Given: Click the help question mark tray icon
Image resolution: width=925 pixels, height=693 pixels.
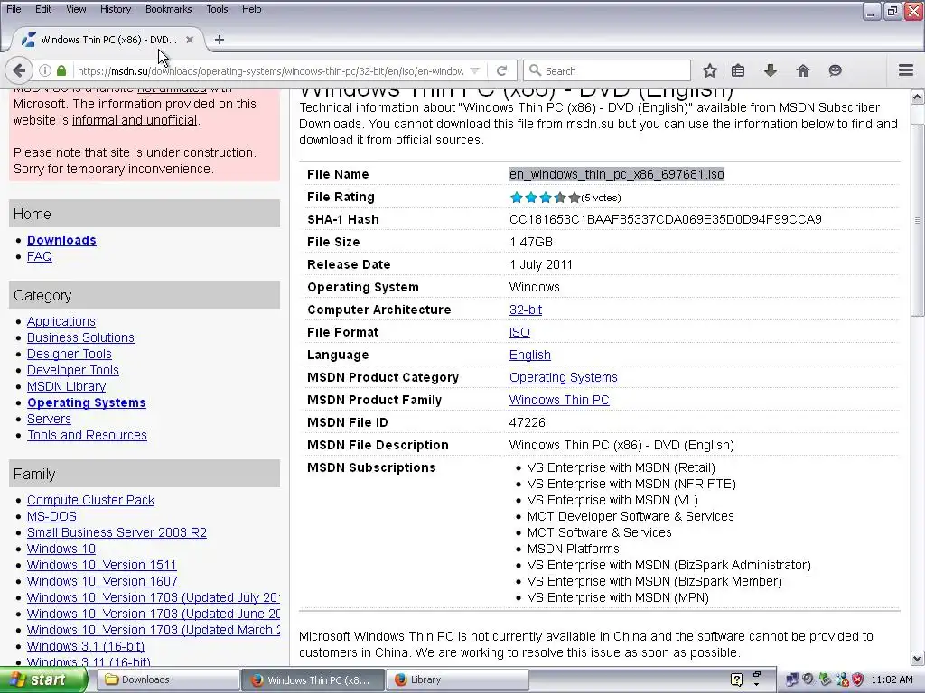Looking at the screenshot, I should [736, 680].
